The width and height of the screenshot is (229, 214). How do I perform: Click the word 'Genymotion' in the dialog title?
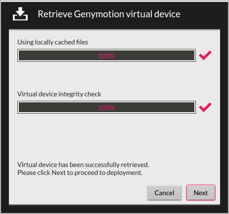coord(99,14)
